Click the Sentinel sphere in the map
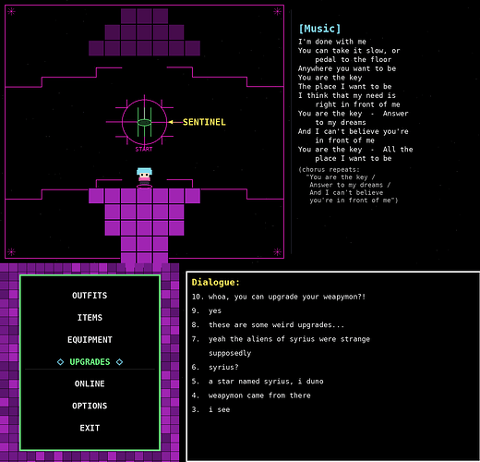 pos(144,122)
